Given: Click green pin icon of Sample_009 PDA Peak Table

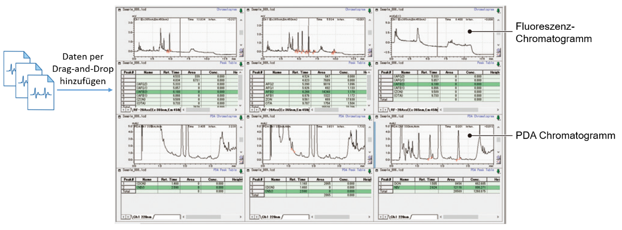Looking at the screenshot, I should click(x=370, y=171).
